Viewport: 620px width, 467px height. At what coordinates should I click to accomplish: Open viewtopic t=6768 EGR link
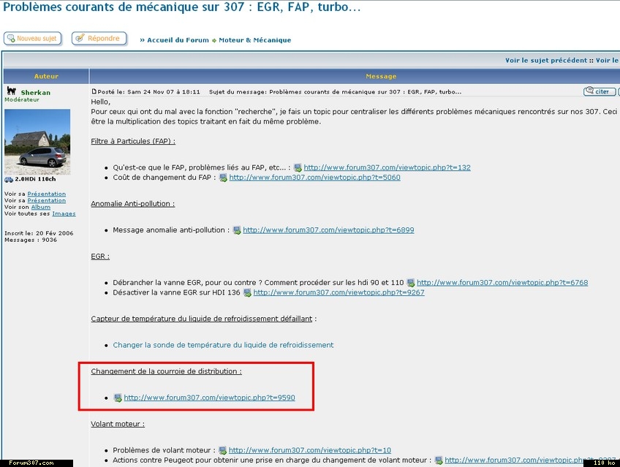tap(502, 283)
